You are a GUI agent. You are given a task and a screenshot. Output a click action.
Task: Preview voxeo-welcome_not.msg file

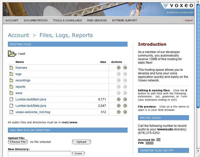(x=33, y=112)
